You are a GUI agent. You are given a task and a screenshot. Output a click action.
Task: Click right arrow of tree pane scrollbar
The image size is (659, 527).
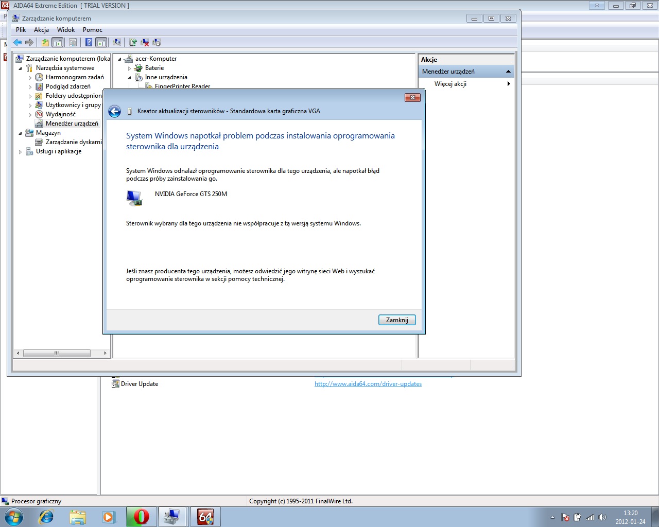click(105, 353)
